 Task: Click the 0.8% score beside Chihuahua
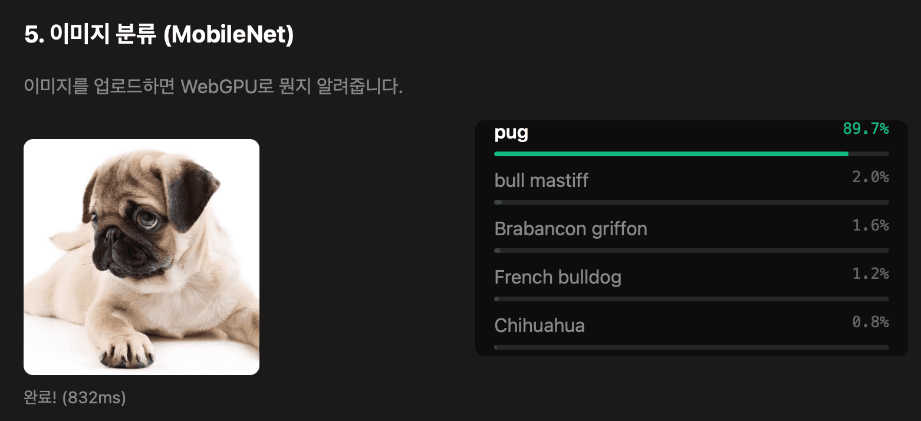(x=870, y=322)
